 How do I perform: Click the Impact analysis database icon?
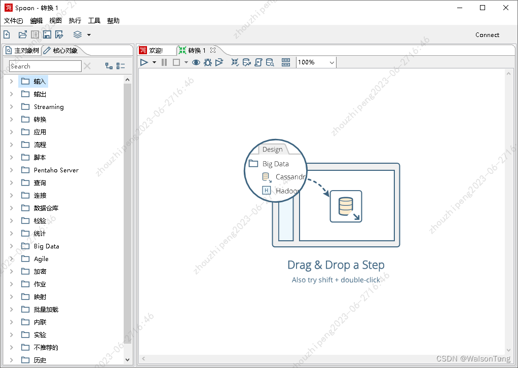(246, 62)
